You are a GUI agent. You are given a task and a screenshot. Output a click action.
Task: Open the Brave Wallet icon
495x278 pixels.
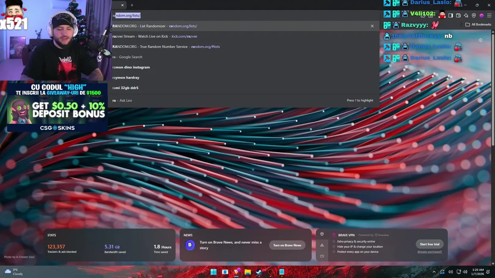click(458, 15)
